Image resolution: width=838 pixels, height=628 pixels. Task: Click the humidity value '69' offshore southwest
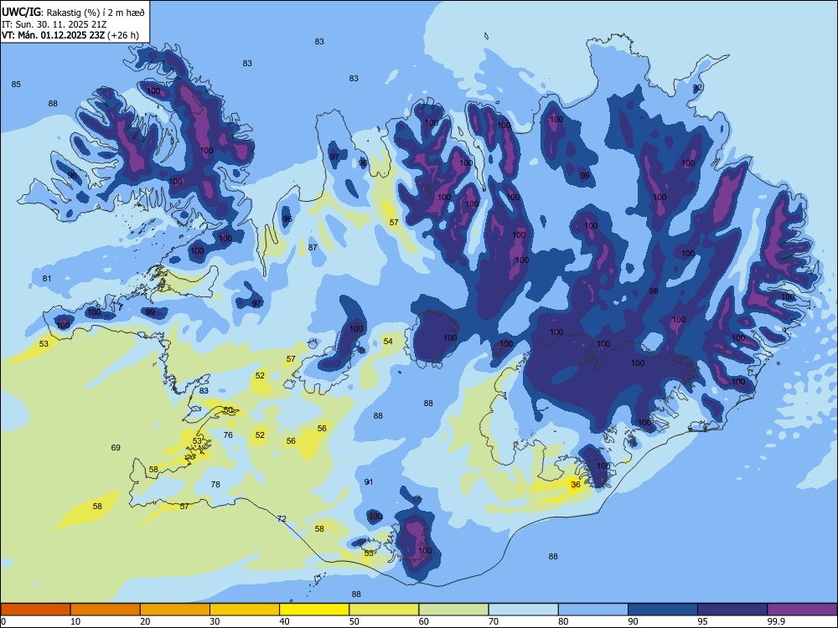tap(116, 447)
